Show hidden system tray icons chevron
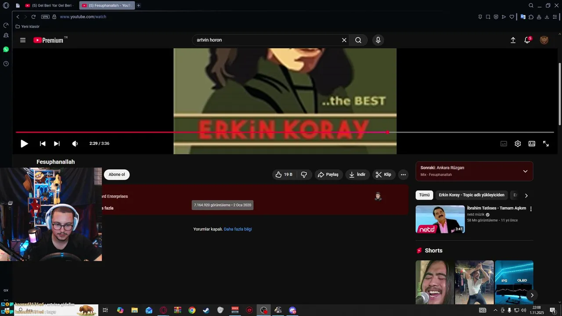This screenshot has width=562, height=316. [x=495, y=310]
